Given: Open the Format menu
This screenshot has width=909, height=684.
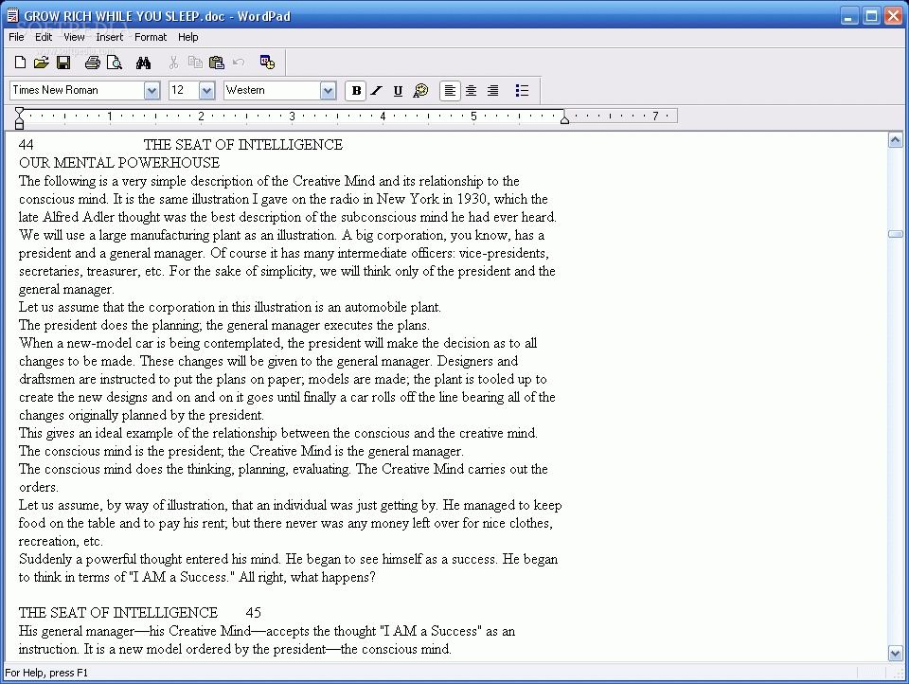Looking at the screenshot, I should [151, 37].
